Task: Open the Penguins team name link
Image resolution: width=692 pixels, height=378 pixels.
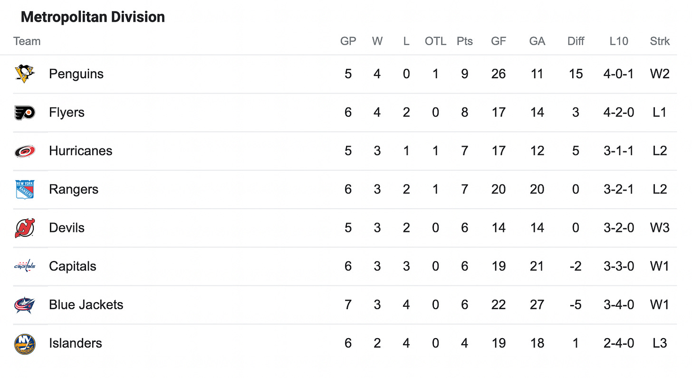Action: coord(76,74)
